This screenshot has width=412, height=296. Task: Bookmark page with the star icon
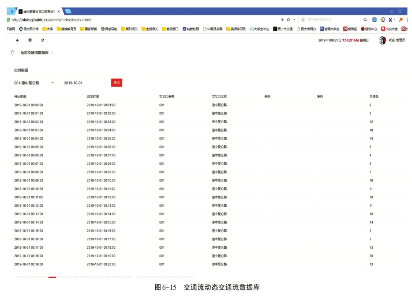(x=288, y=20)
